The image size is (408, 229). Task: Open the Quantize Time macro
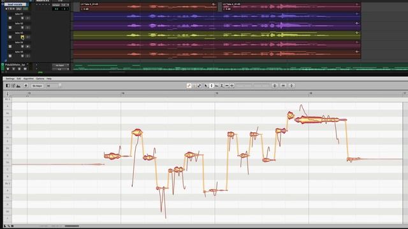tap(283, 85)
